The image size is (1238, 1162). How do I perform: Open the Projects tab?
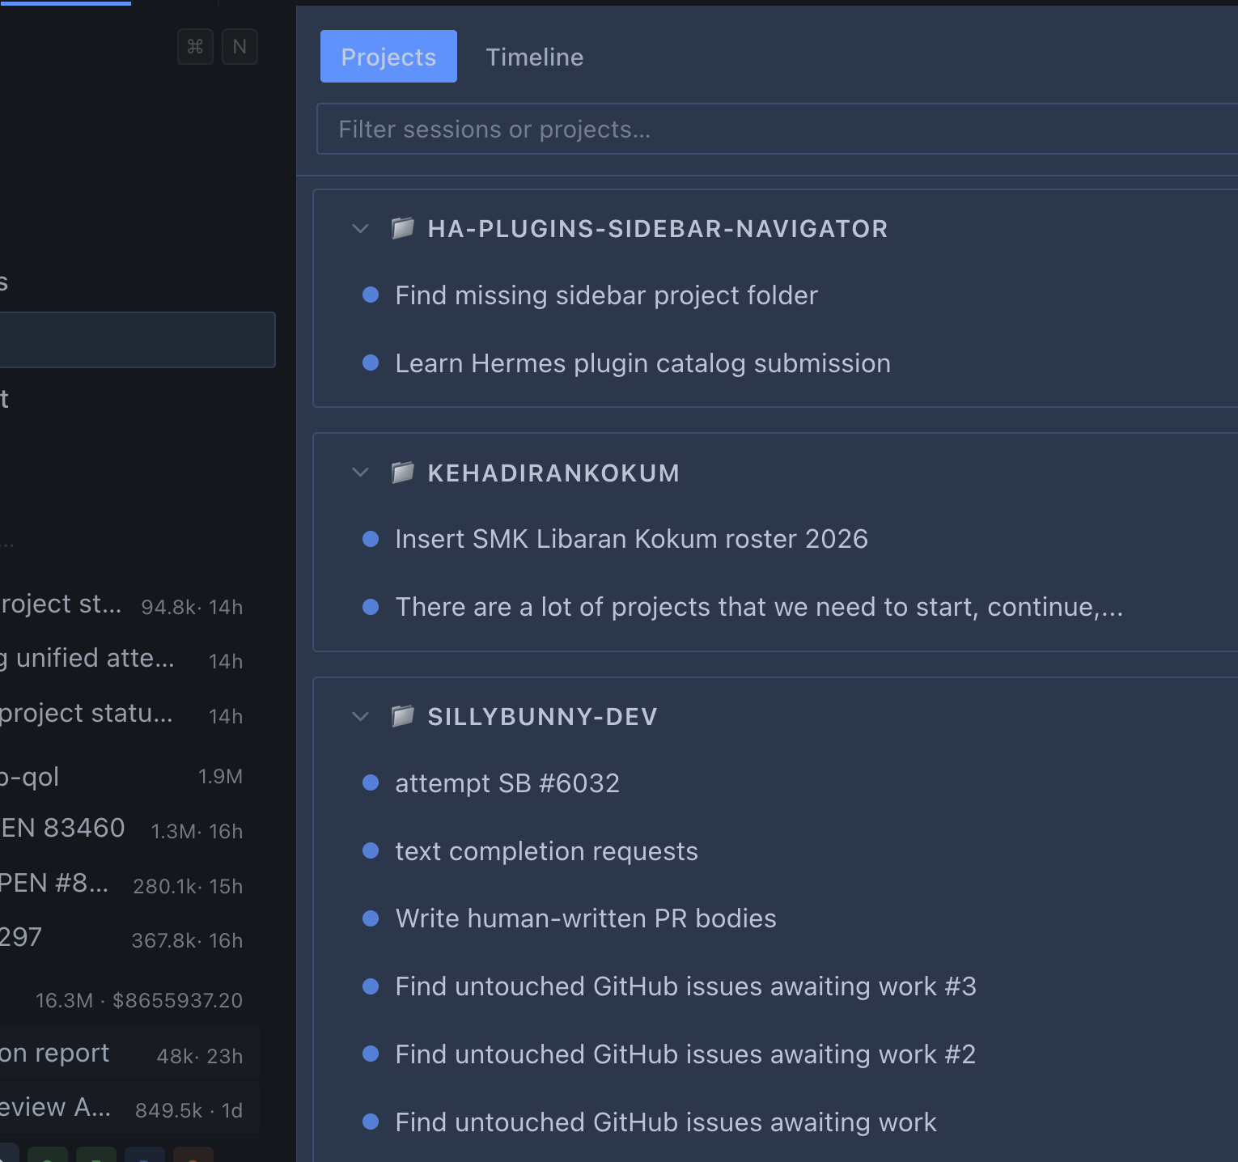[388, 57]
